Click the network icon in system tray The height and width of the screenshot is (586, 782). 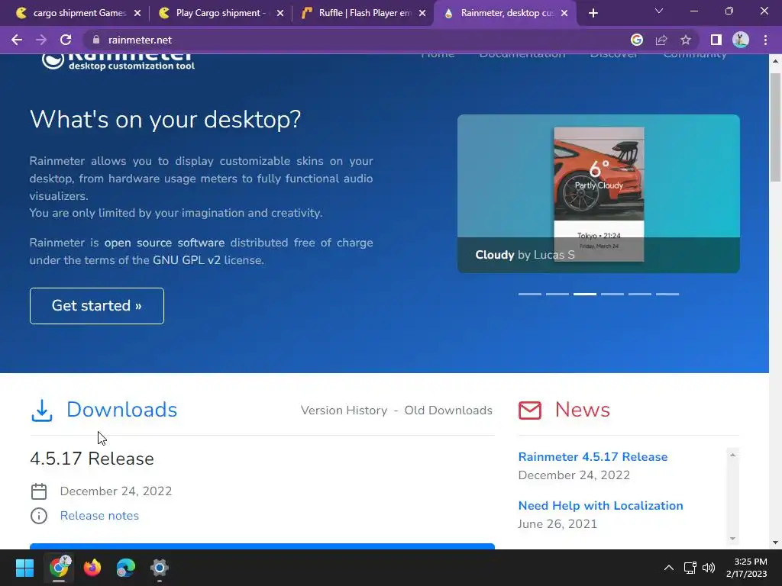pyautogui.click(x=690, y=568)
